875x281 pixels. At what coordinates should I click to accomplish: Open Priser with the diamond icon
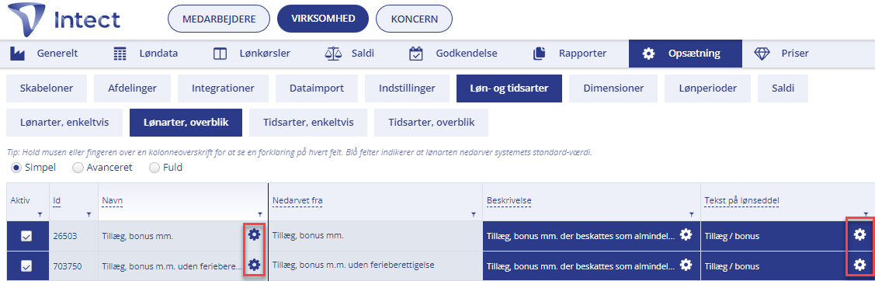click(781, 54)
